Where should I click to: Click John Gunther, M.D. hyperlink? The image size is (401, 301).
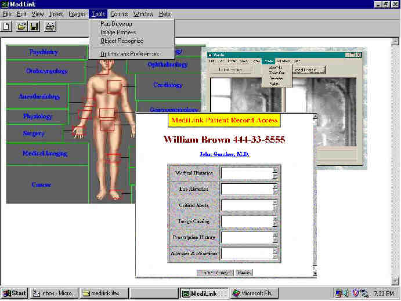(x=224, y=154)
